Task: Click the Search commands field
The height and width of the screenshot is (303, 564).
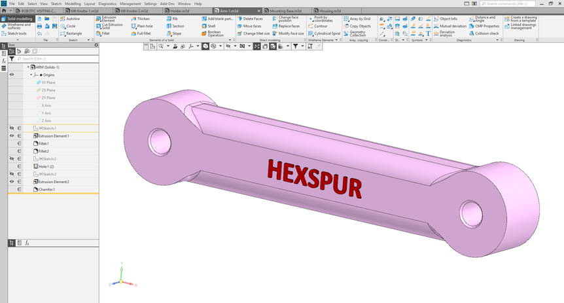Action: [508, 3]
